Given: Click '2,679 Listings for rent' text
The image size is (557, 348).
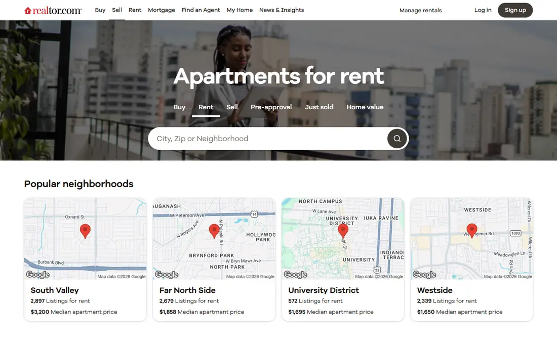Looking at the screenshot, I should (x=189, y=301).
